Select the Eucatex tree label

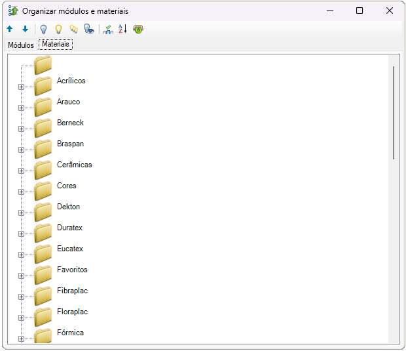click(x=70, y=249)
